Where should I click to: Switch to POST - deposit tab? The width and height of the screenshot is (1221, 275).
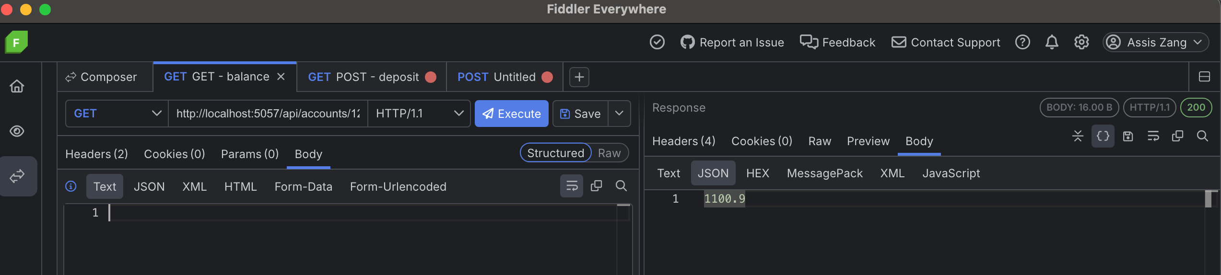(x=372, y=77)
